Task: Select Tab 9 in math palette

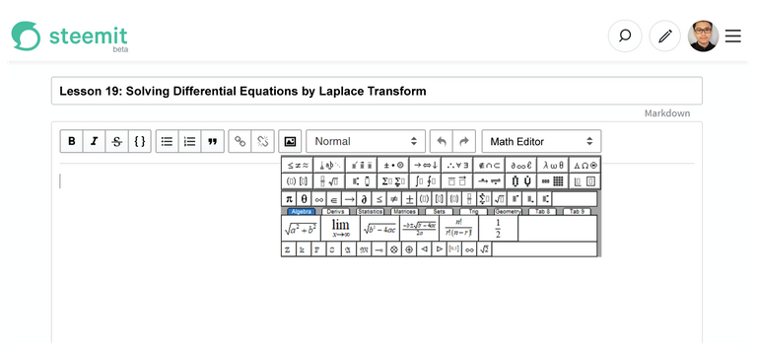Action: [577, 212]
